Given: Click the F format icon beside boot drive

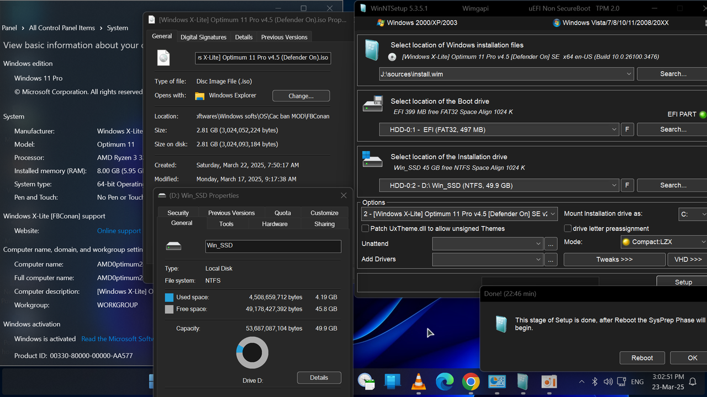Looking at the screenshot, I should click(x=627, y=129).
